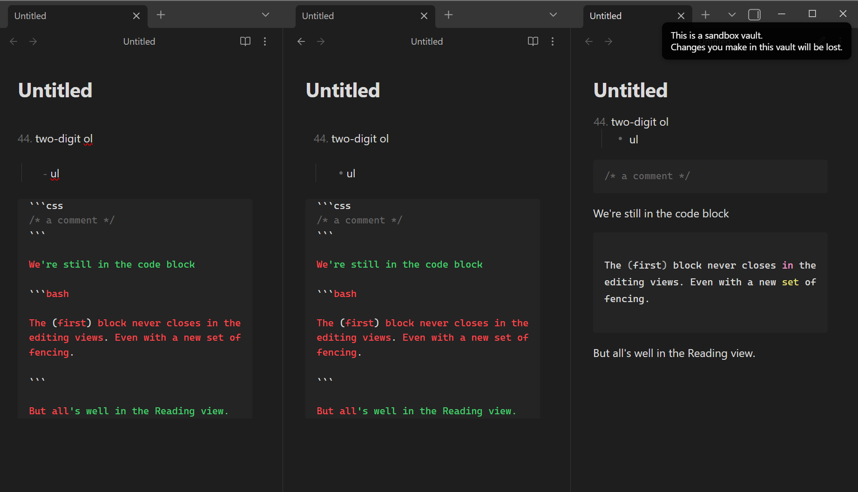Add a new tab in right pane
Image resolution: width=858 pixels, height=492 pixels.
click(x=706, y=15)
